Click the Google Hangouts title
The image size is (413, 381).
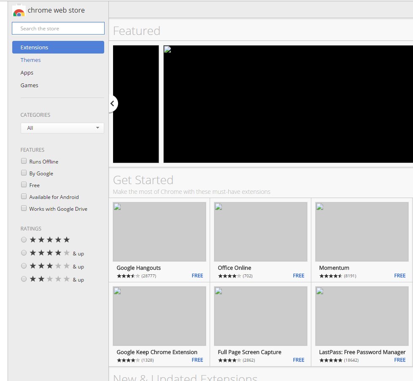[x=138, y=268]
